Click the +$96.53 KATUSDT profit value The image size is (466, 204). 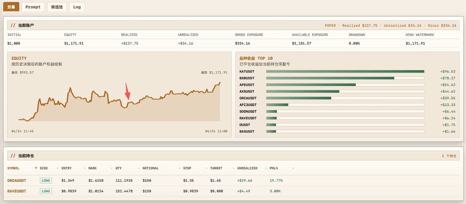click(x=448, y=71)
